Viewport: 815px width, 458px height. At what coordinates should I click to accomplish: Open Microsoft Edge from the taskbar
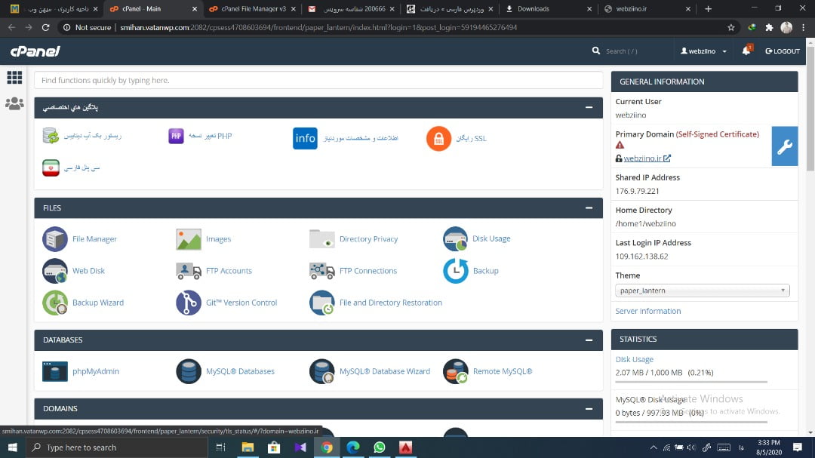[x=353, y=447]
